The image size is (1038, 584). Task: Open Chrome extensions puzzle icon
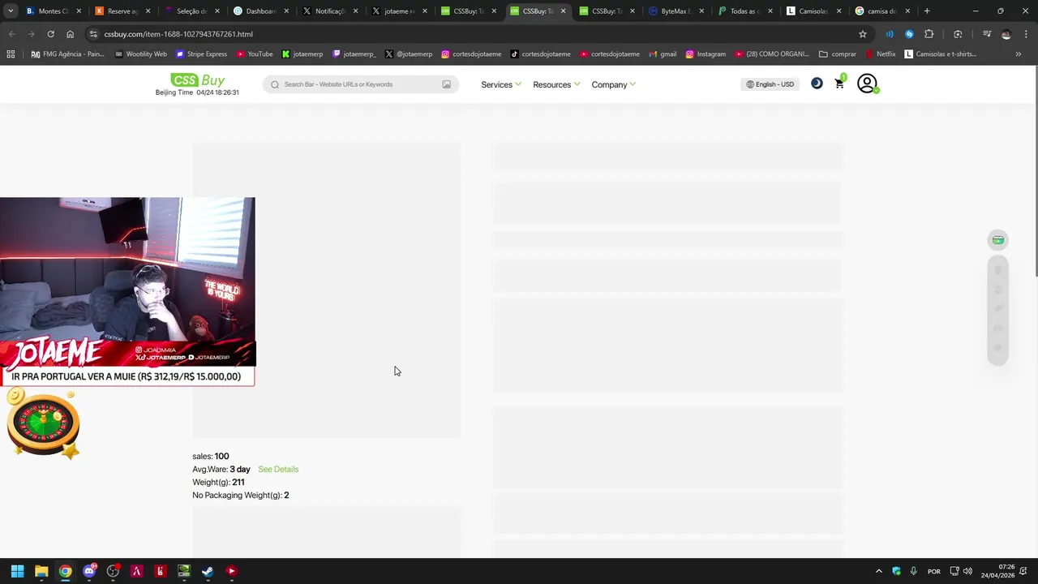929,34
